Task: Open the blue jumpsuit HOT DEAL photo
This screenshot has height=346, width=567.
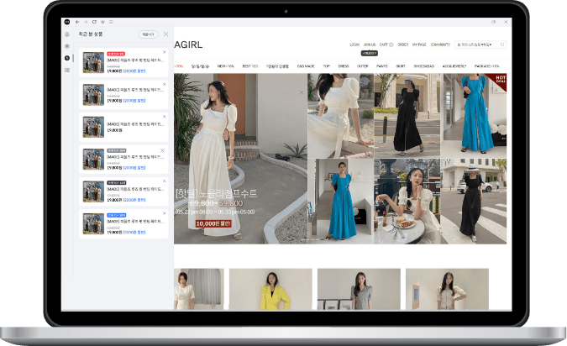Action: pyautogui.click(x=474, y=116)
